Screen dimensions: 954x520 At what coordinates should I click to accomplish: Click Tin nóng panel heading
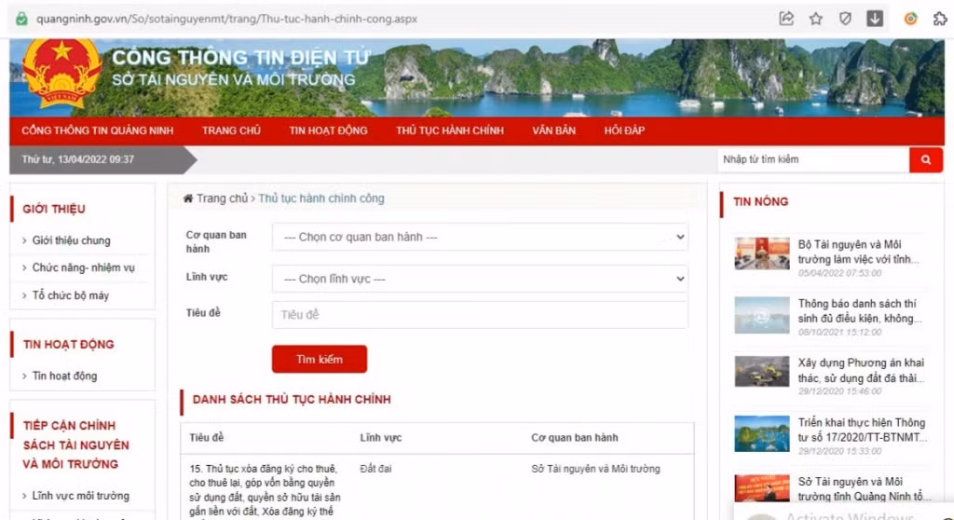[760, 201]
